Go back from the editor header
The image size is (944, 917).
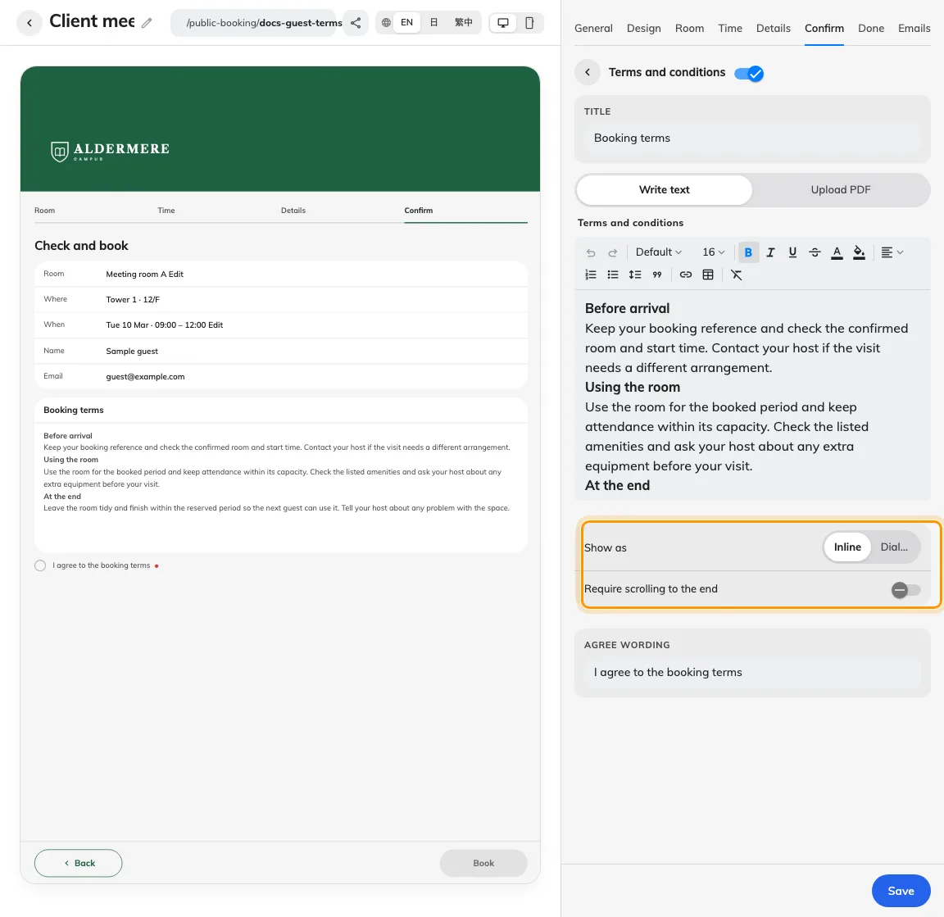(x=29, y=23)
